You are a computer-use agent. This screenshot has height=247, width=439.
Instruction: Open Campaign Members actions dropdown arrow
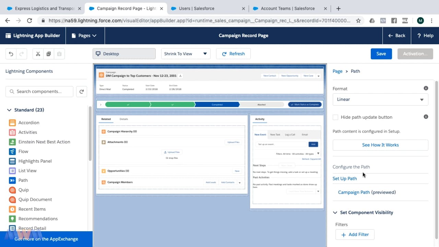click(240, 183)
